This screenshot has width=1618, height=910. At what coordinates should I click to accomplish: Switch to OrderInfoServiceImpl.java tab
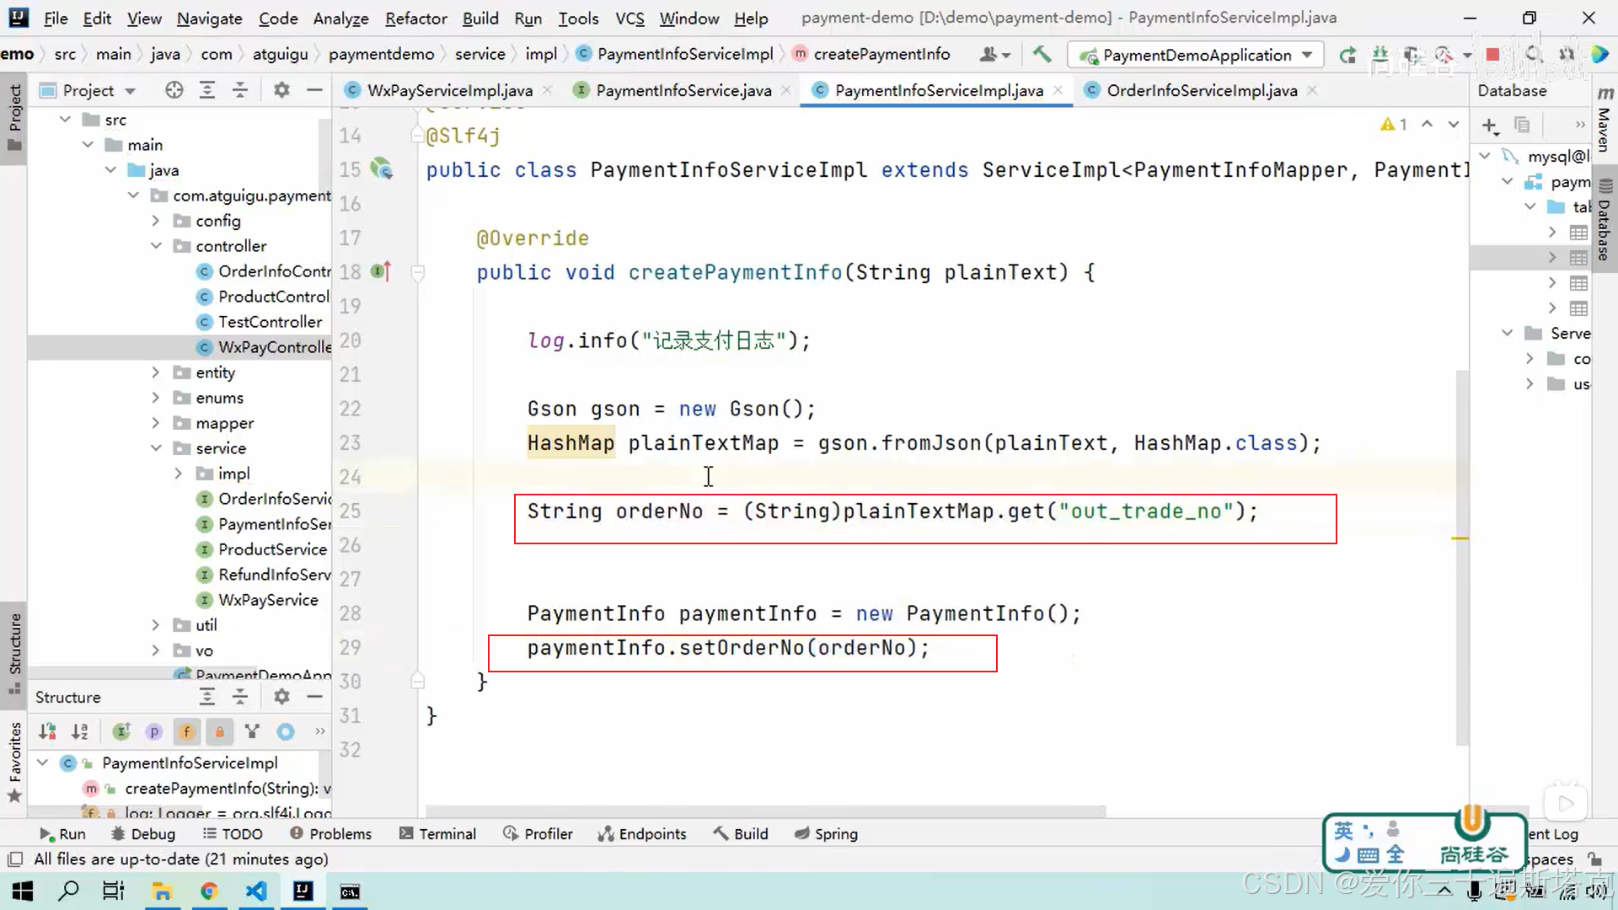pyautogui.click(x=1201, y=90)
